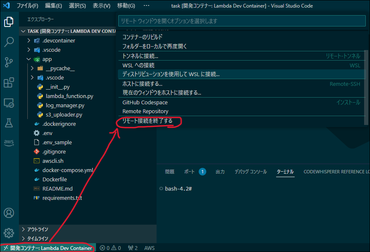Collapse the TASK workspace root section
The width and height of the screenshot is (370, 252).
click(x=23, y=31)
